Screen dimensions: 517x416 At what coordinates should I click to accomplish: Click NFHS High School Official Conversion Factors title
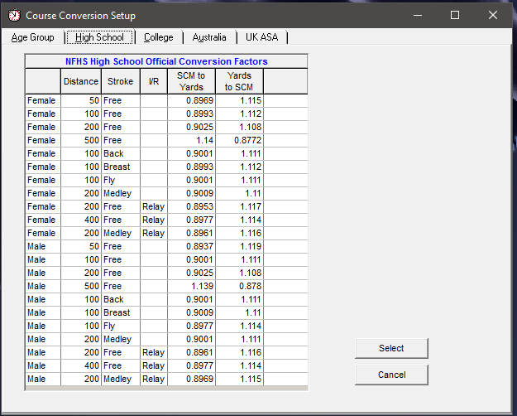[166, 61]
